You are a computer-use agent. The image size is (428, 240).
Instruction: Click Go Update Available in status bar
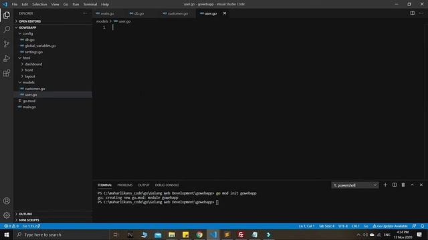(x=391, y=226)
